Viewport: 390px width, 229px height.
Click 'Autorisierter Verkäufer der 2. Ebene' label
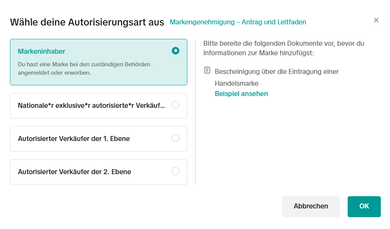click(74, 172)
